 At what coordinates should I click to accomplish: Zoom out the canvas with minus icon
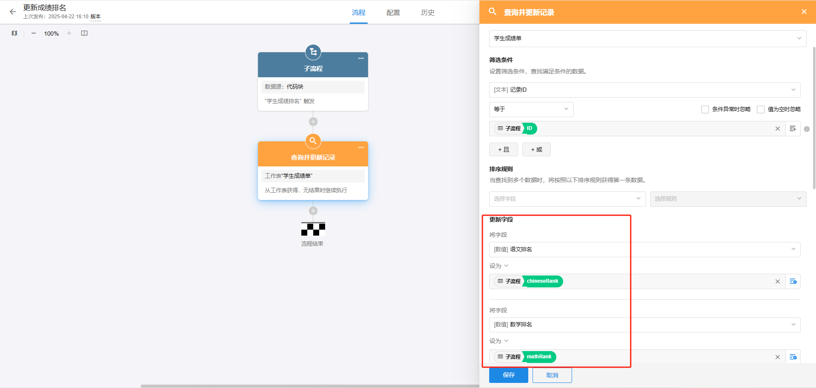coord(34,33)
